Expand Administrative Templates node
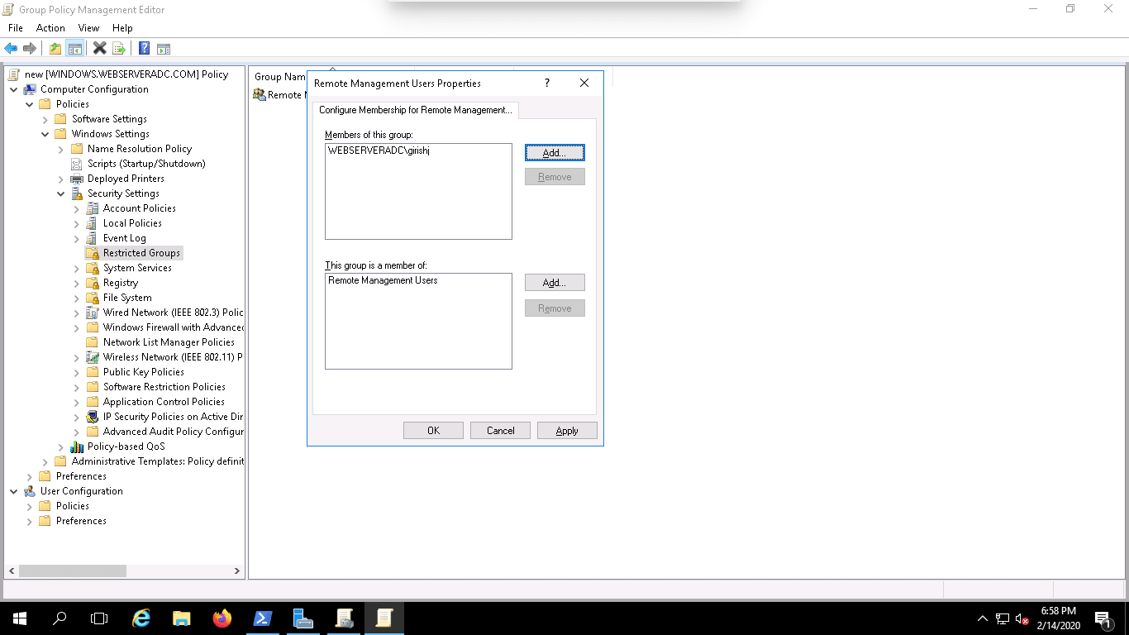The height and width of the screenshot is (635, 1129). (x=45, y=461)
